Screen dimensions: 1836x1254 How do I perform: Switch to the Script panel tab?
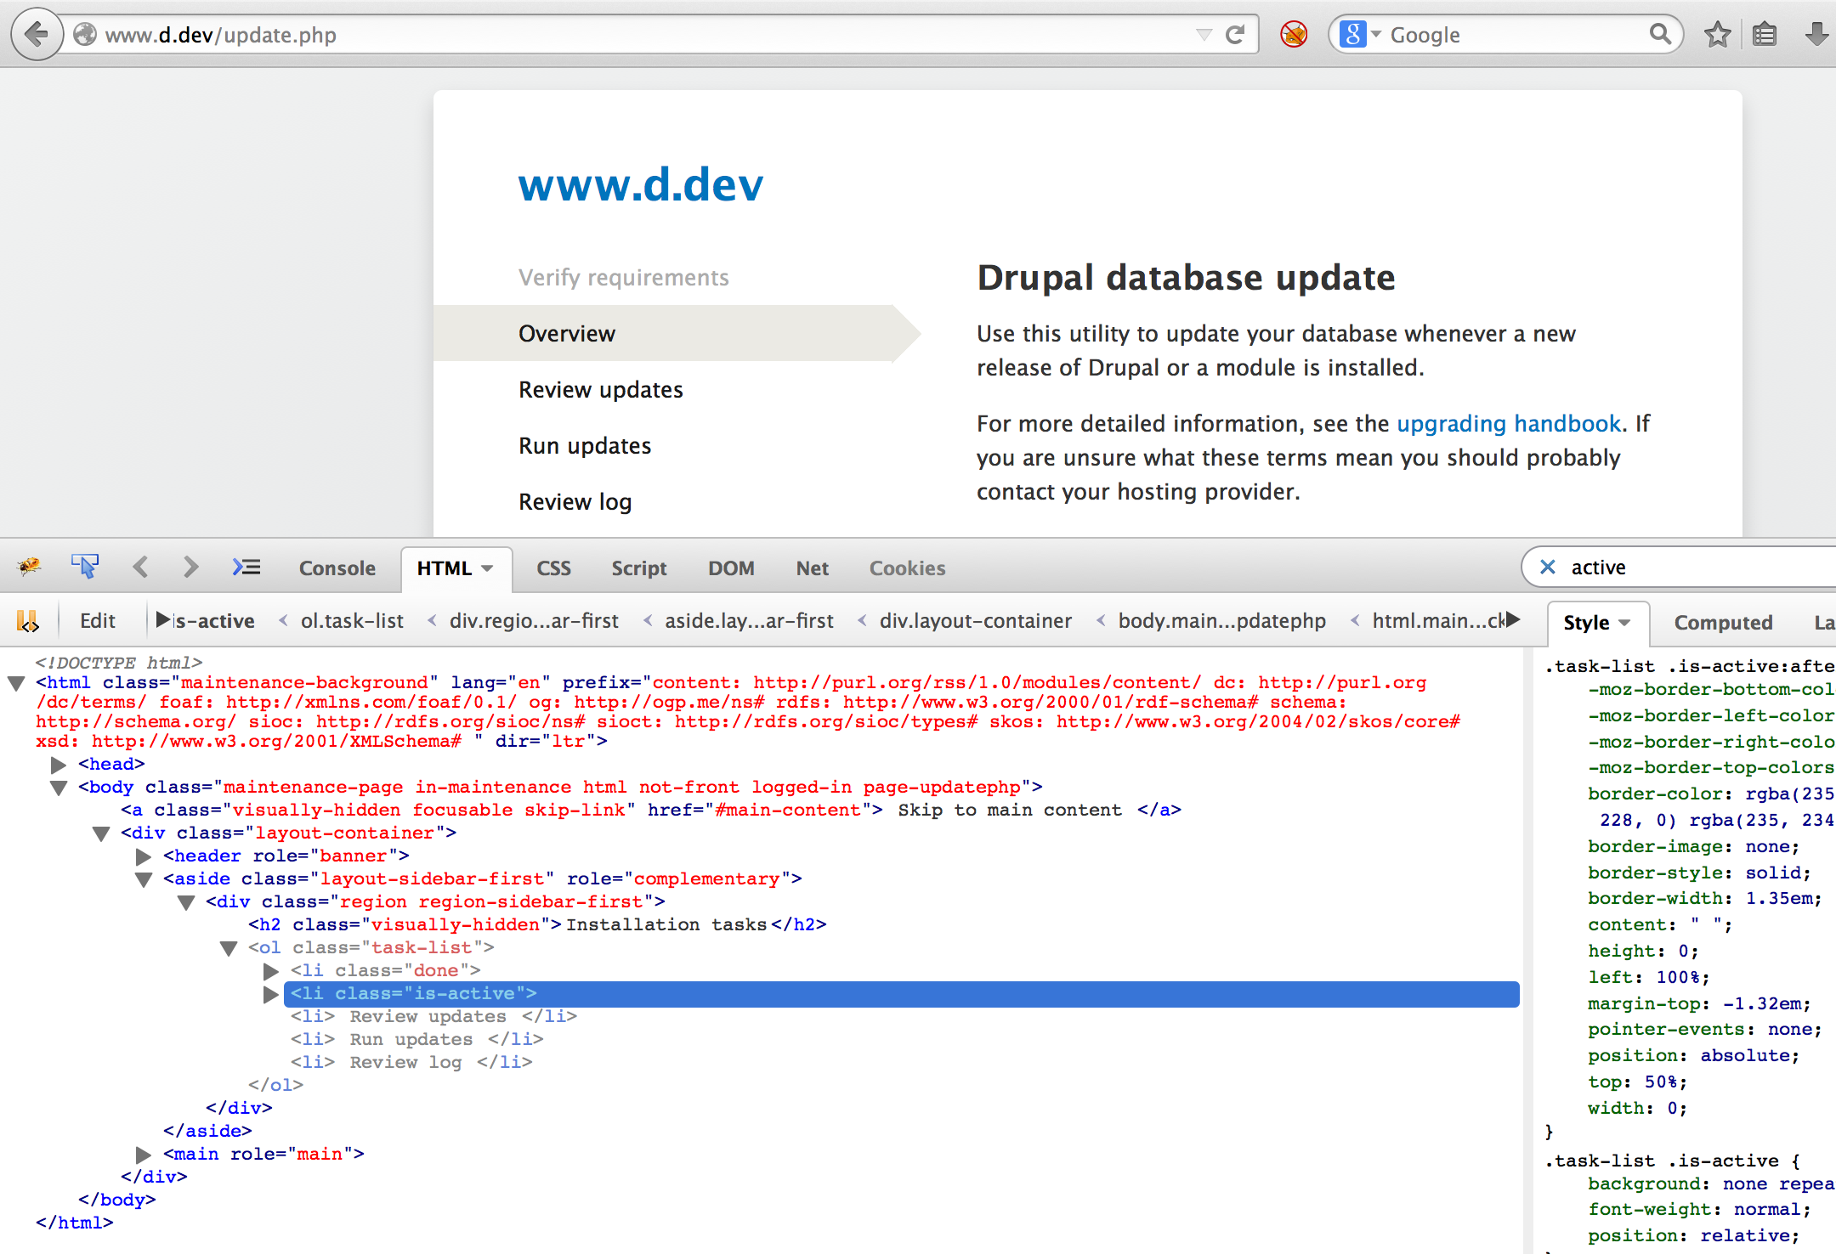coord(639,568)
